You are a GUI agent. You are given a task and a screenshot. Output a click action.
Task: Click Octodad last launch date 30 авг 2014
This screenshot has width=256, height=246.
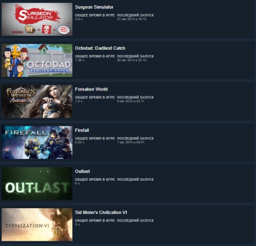[x=132, y=60]
